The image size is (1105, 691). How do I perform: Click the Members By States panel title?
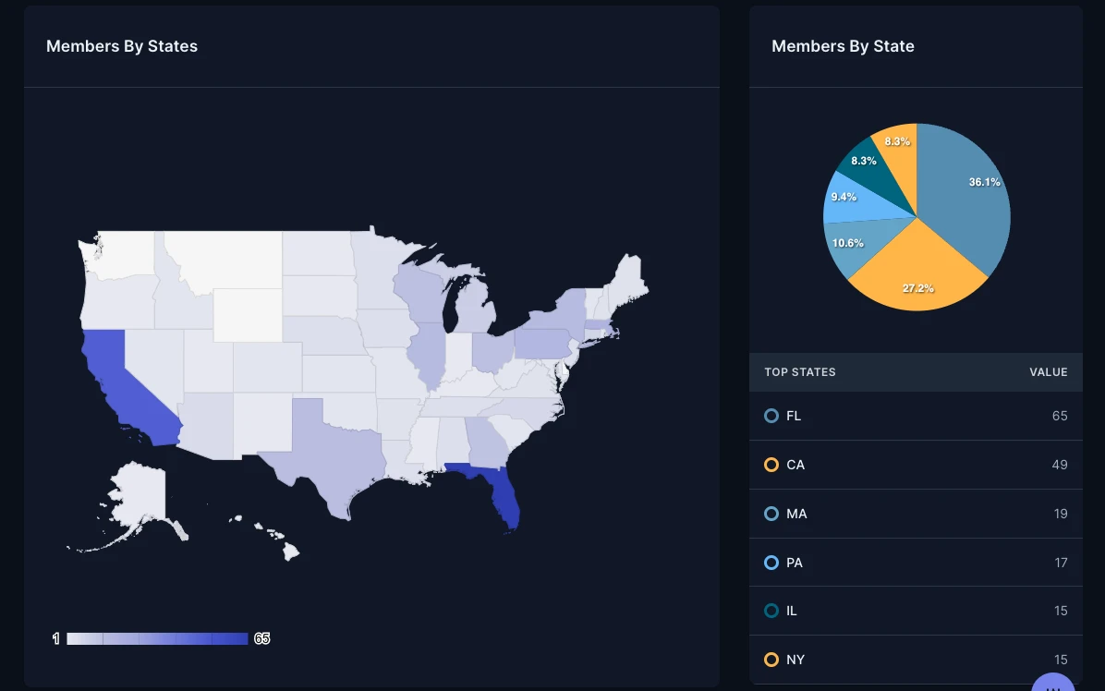122,45
